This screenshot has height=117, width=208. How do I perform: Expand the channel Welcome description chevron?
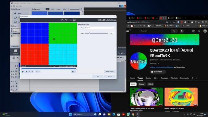click(x=158, y=63)
